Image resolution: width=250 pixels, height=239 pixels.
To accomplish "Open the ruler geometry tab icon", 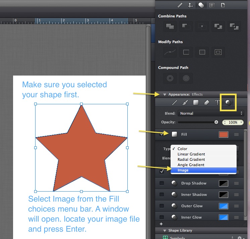I will click(180, 5).
